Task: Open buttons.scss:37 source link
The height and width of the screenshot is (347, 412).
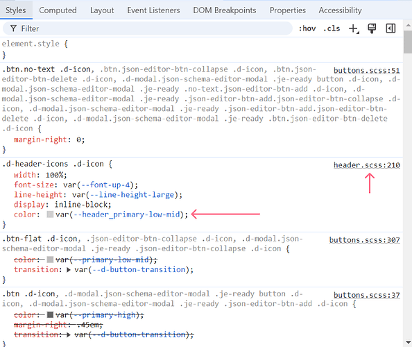Action: (367, 295)
